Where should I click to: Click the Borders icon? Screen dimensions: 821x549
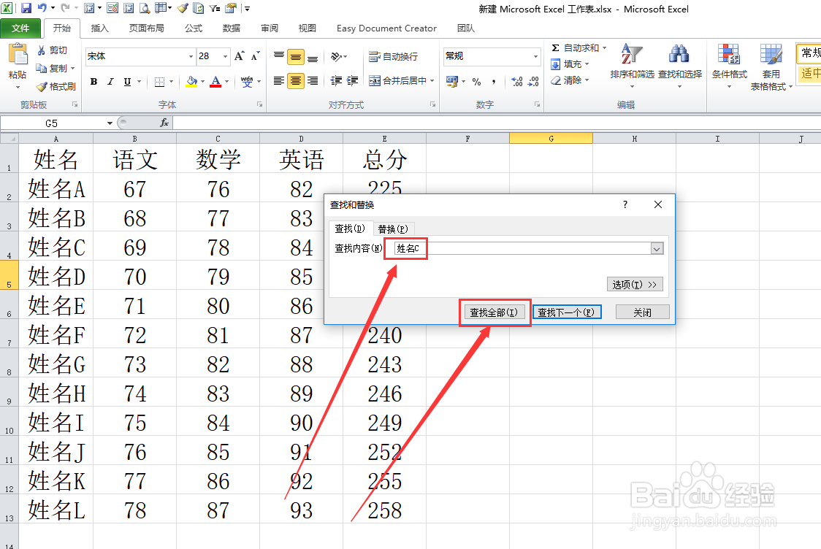click(x=160, y=81)
